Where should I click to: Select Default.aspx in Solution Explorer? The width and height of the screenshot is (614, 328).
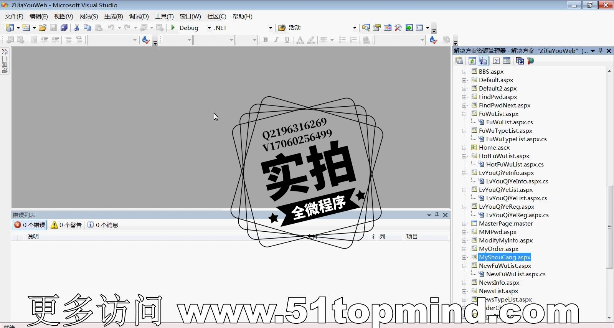tap(496, 80)
